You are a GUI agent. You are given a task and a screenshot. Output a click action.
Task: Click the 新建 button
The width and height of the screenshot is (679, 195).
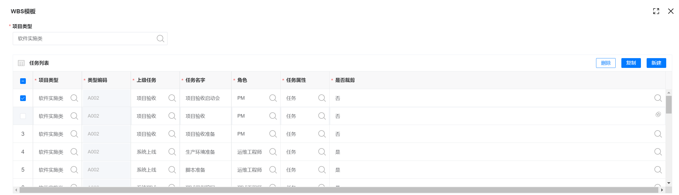656,63
